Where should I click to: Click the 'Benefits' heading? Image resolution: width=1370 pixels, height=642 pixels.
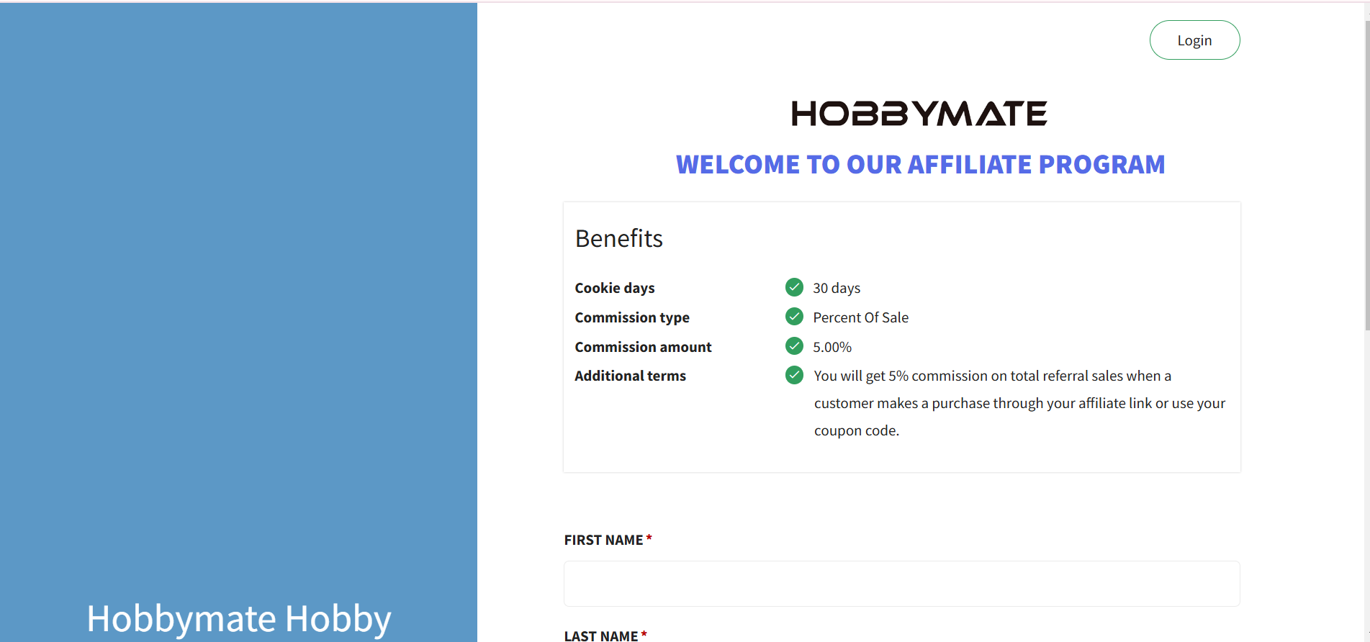click(619, 238)
